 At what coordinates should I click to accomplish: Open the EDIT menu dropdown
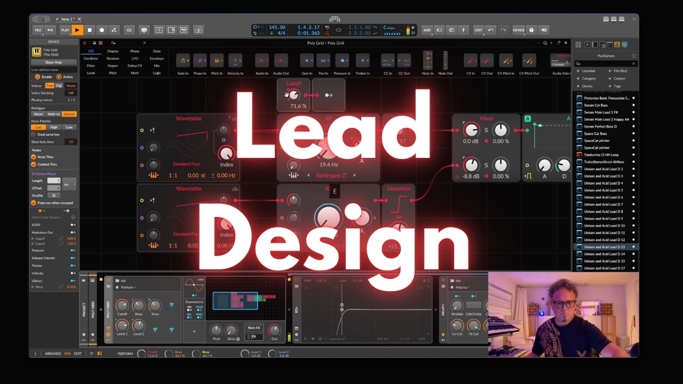coord(479,30)
